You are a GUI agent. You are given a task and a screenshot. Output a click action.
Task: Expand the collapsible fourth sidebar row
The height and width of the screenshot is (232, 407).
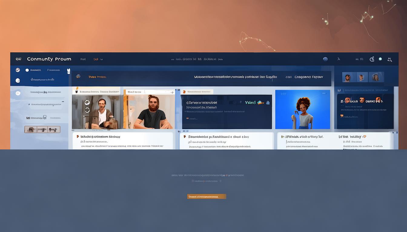click(x=45, y=105)
